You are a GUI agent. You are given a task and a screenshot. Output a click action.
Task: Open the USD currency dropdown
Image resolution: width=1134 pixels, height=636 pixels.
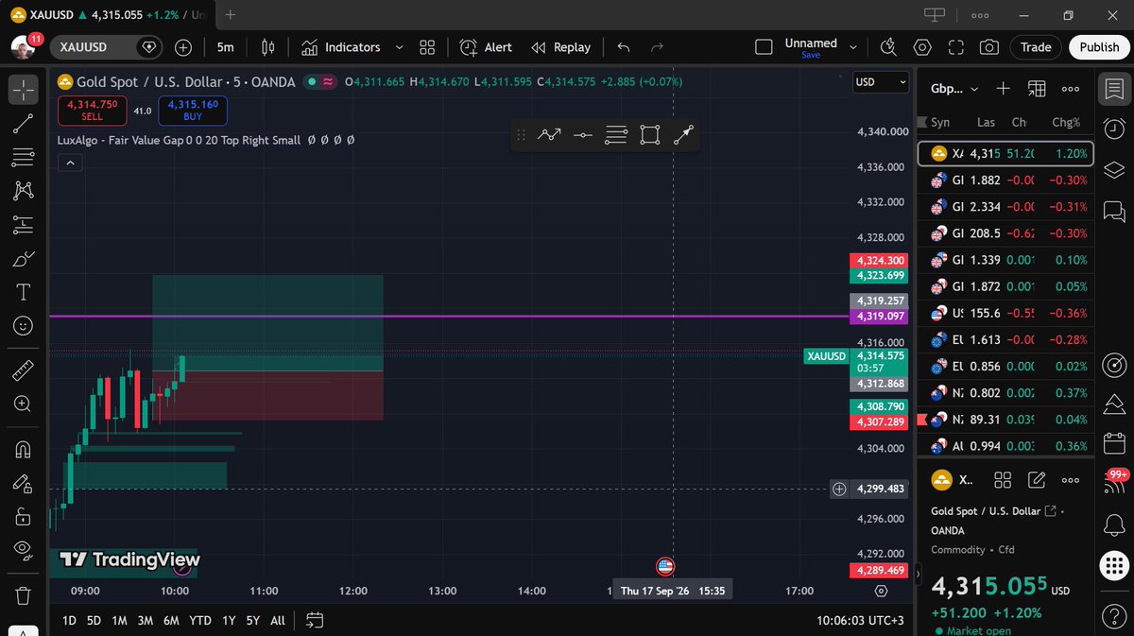(882, 82)
